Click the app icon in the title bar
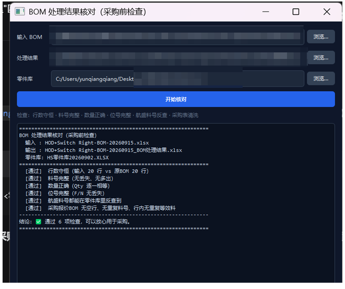The width and height of the screenshot is (345, 289). click(x=19, y=12)
